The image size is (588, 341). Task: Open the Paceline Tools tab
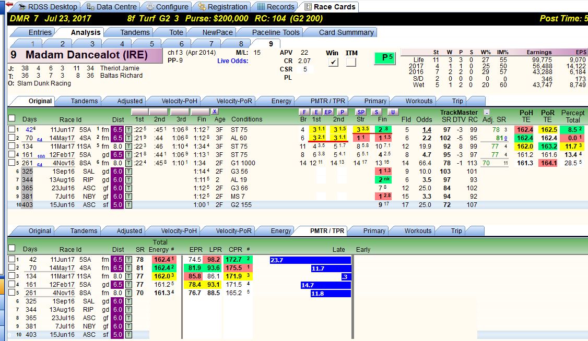coord(276,32)
